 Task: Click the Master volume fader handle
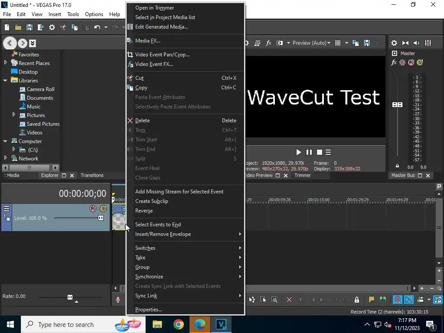(x=397, y=105)
